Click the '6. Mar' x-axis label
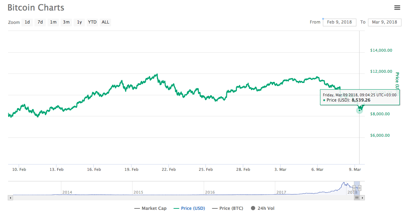This screenshot has height=213, width=411. [x=318, y=169]
